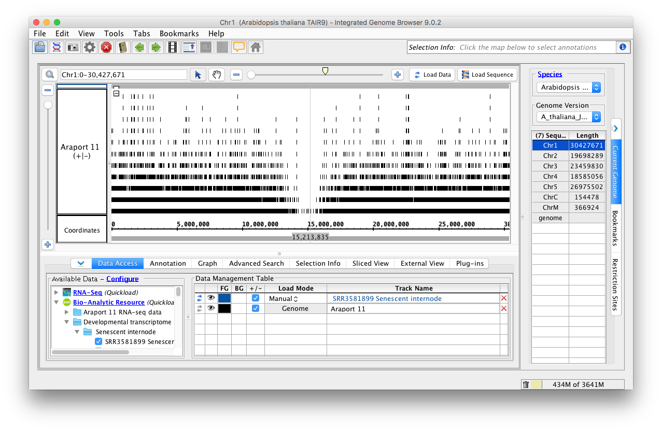Click the Load Data button

point(432,75)
